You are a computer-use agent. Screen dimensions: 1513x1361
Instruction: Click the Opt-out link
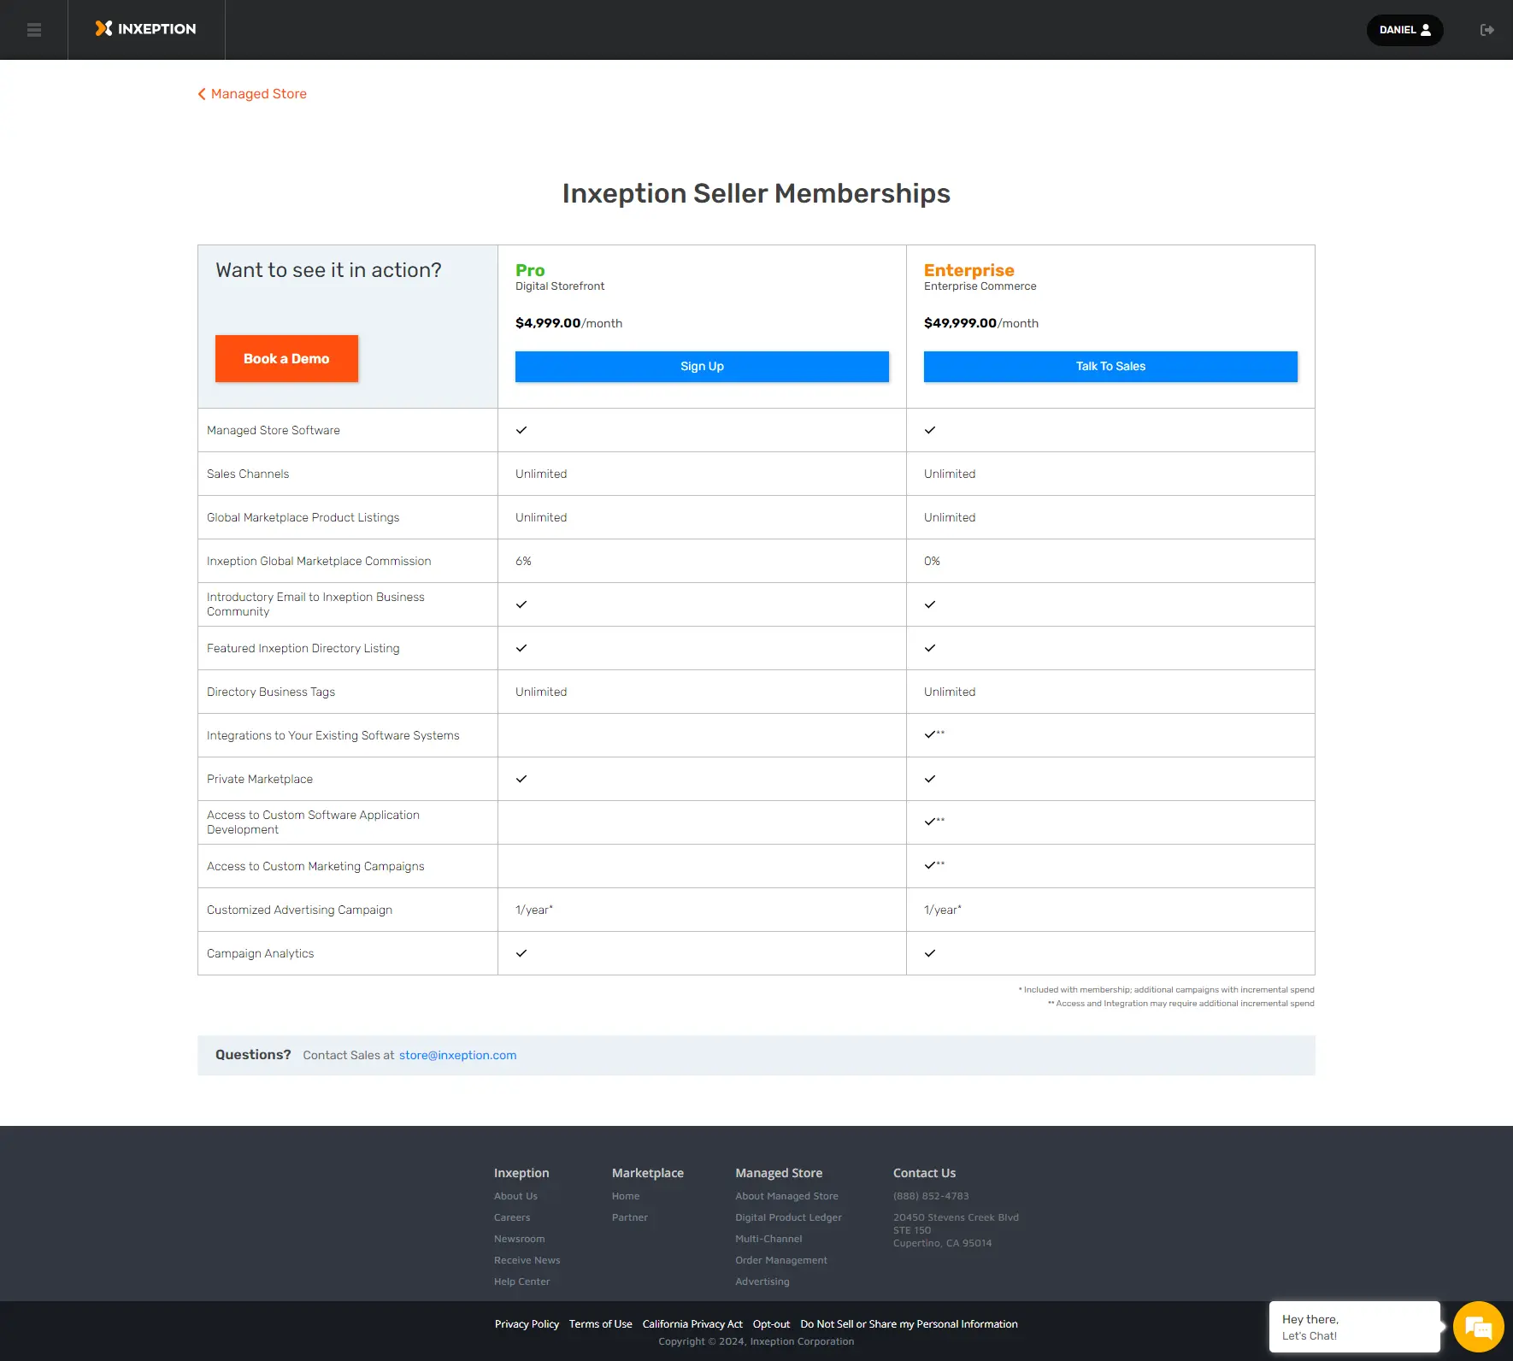771,1324
